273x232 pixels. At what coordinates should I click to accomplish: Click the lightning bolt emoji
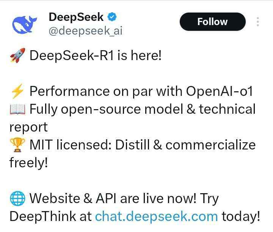click(17, 91)
